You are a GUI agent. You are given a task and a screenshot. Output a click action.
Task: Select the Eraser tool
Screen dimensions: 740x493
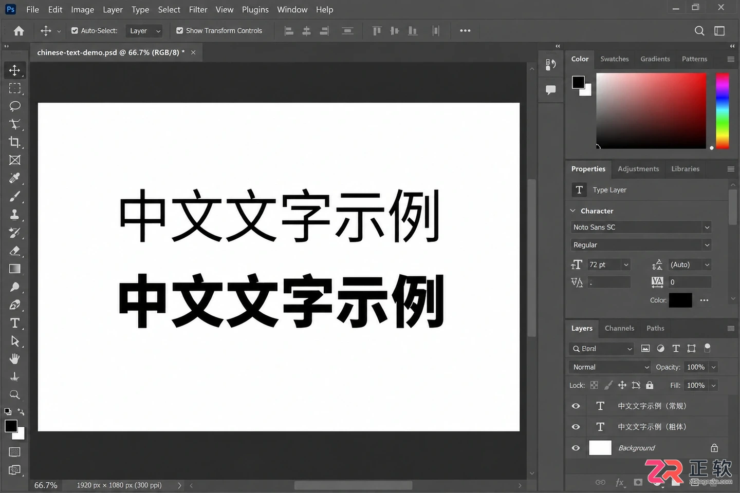[15, 251]
